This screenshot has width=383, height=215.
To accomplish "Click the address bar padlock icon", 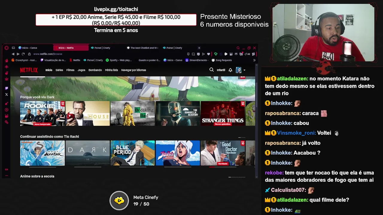I will coord(29,54).
